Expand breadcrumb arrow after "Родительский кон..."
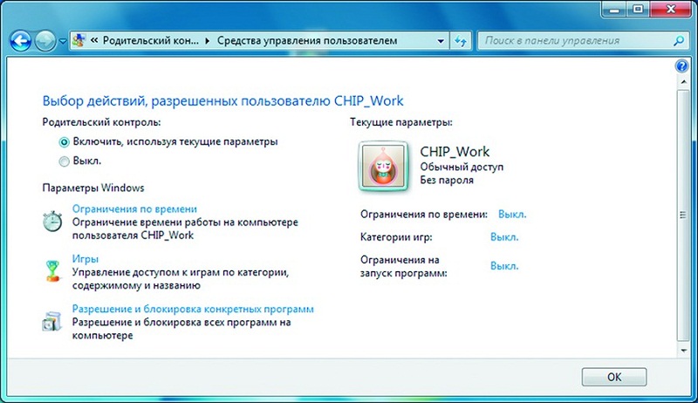 pyautogui.click(x=208, y=41)
